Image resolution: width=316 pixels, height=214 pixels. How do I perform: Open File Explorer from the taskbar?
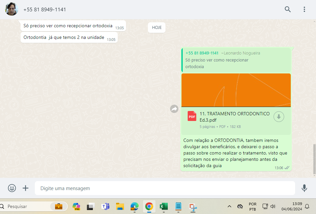point(120,206)
